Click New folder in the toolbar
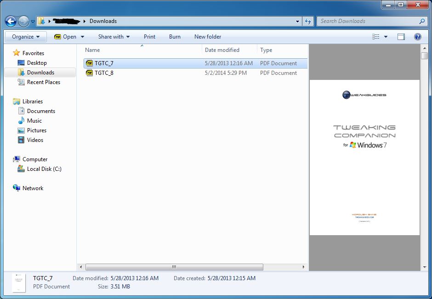This screenshot has height=299, width=432. (208, 37)
